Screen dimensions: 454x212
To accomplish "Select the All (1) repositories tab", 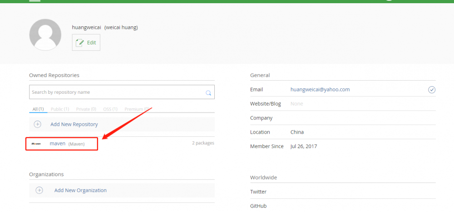I will 38,109.
